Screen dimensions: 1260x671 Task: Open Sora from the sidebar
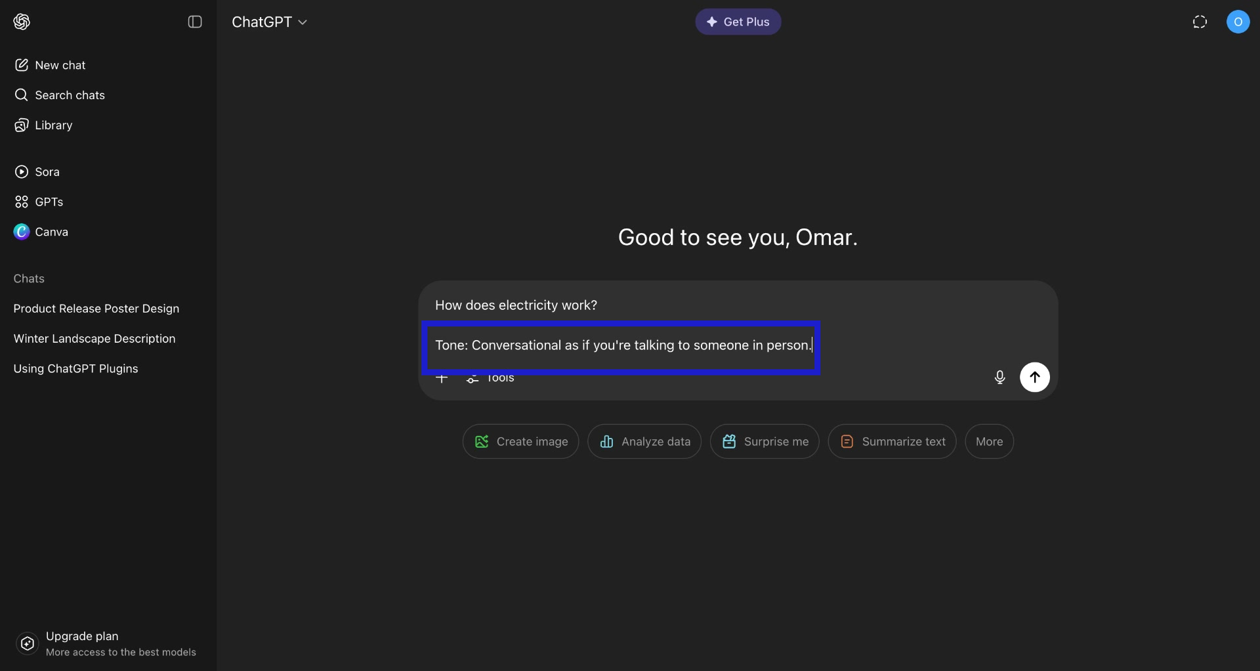pos(47,171)
